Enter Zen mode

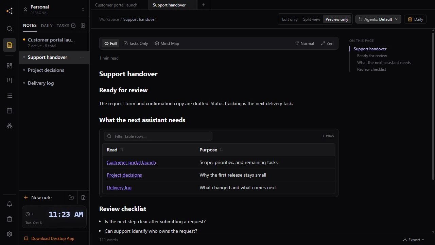tap(327, 44)
